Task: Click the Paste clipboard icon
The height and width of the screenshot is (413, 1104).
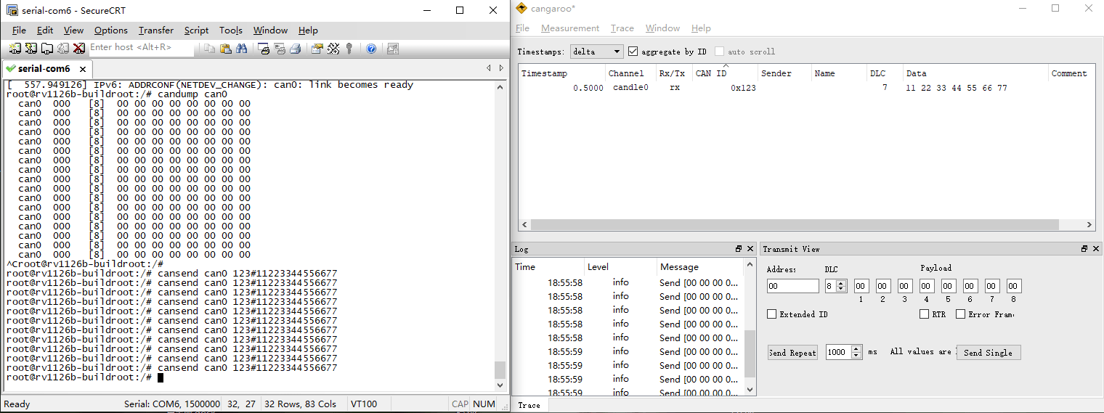Action: click(225, 49)
